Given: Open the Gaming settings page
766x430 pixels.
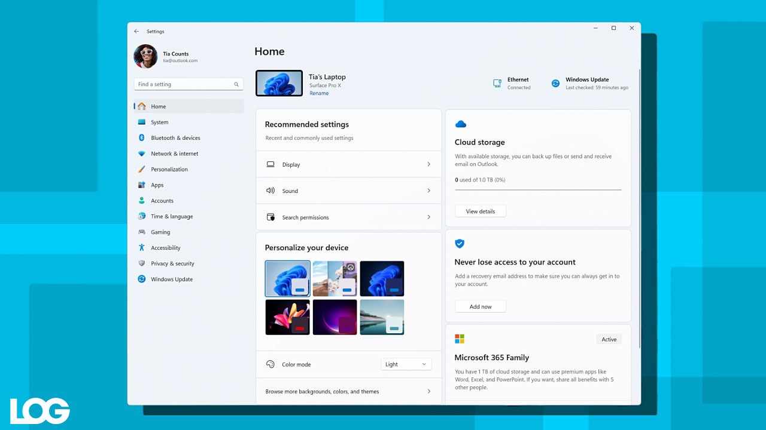Looking at the screenshot, I should click(189, 232).
